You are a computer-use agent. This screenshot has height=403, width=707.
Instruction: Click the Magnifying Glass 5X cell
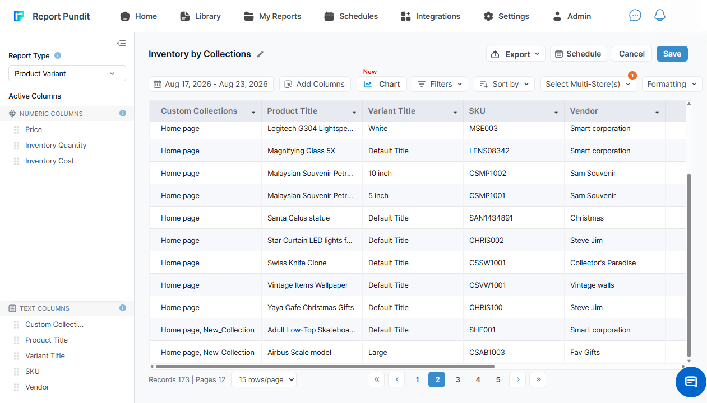[x=312, y=151]
